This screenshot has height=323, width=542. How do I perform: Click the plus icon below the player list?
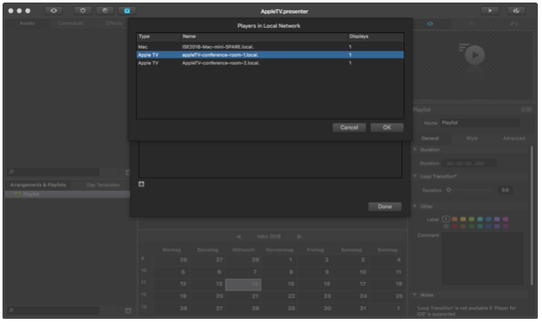pyautogui.click(x=141, y=185)
